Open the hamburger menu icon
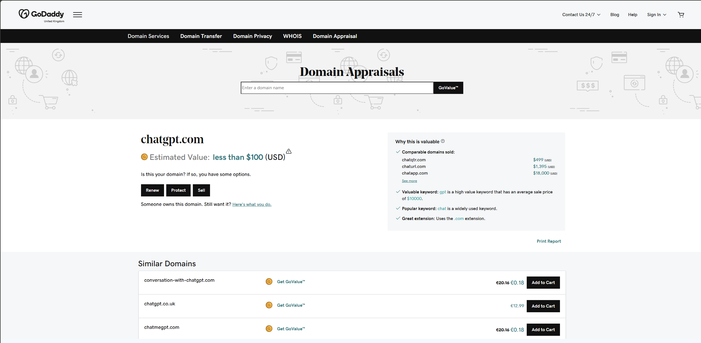This screenshot has width=701, height=343. pyautogui.click(x=78, y=15)
